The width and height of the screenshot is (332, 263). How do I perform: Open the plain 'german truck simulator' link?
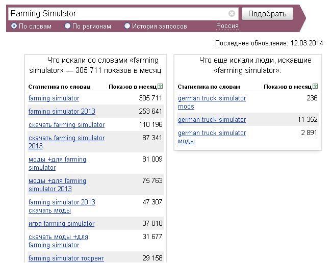[212, 120]
